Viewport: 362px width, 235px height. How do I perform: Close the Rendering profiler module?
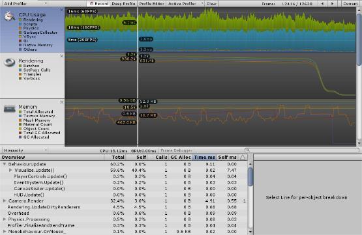coord(61,56)
